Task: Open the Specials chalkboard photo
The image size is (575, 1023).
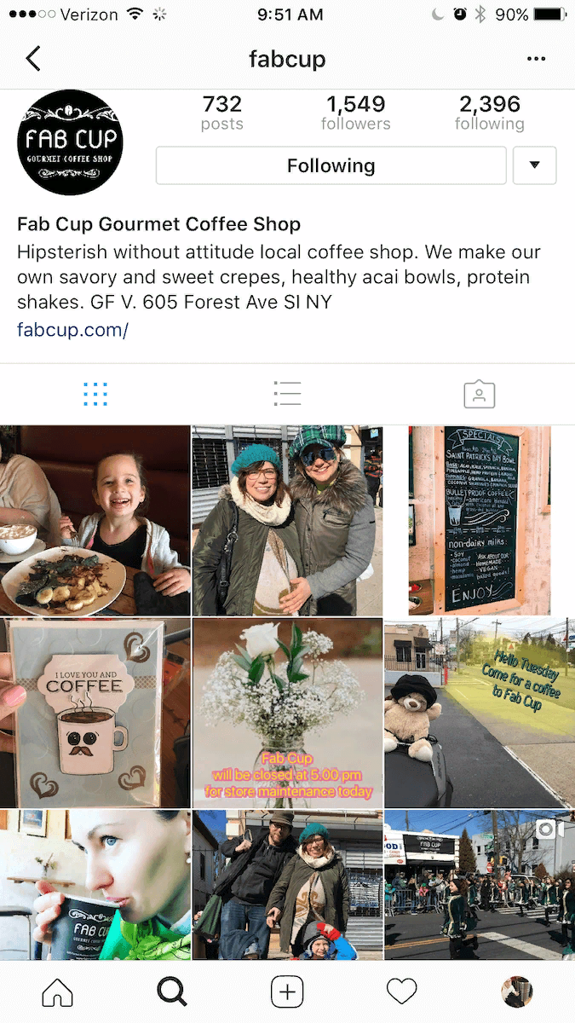Action: [x=480, y=521]
